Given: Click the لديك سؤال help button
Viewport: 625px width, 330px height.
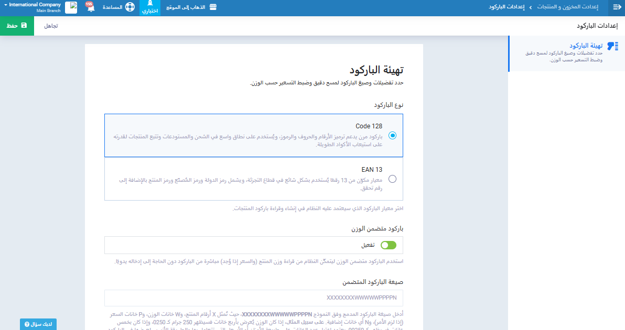Looking at the screenshot, I should pyautogui.click(x=38, y=324).
